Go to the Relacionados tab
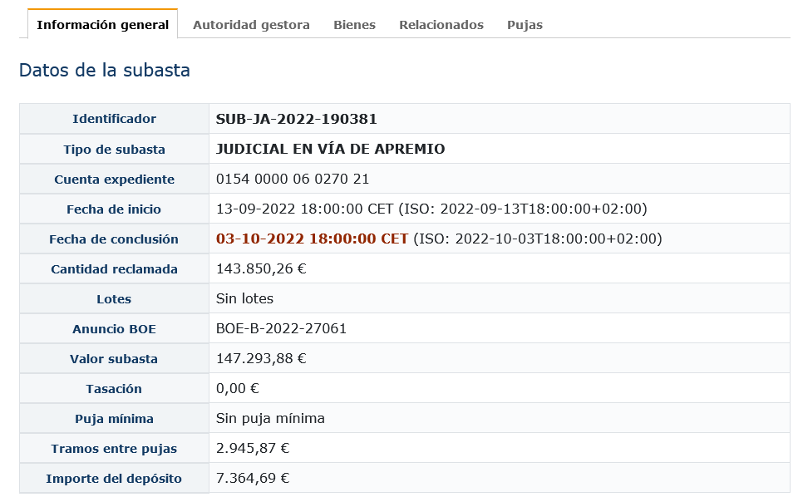This screenshot has width=803, height=497. click(x=441, y=25)
